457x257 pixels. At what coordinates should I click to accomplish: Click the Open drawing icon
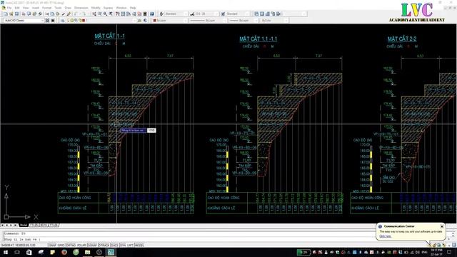point(11,14)
